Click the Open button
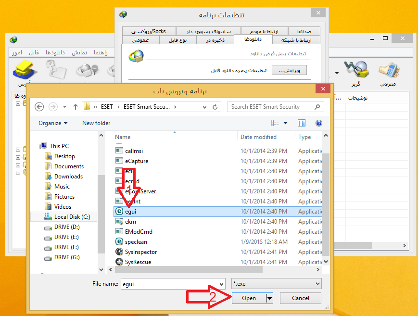Image resolution: width=418 pixels, height=316 pixels. pos(249,298)
